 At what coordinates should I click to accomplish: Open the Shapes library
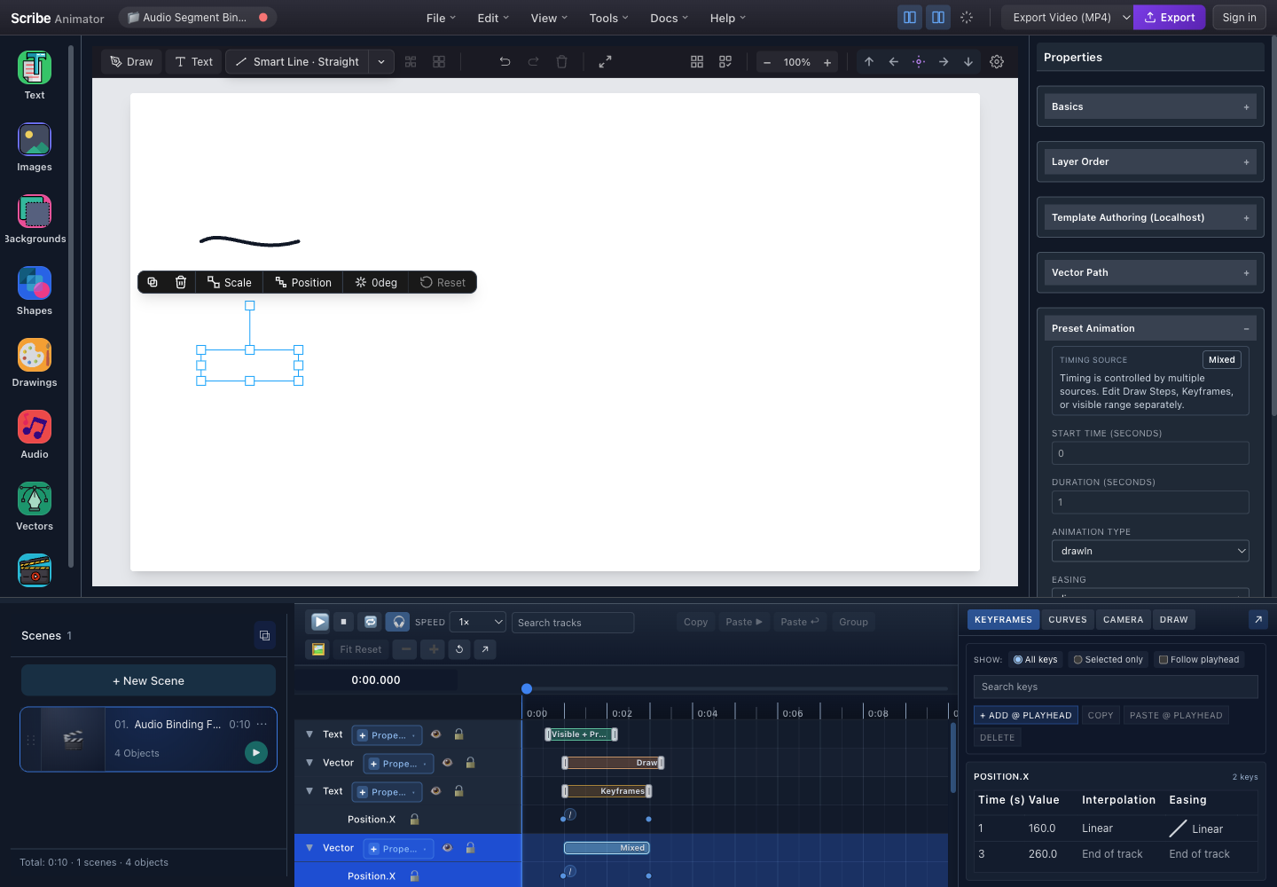(35, 292)
